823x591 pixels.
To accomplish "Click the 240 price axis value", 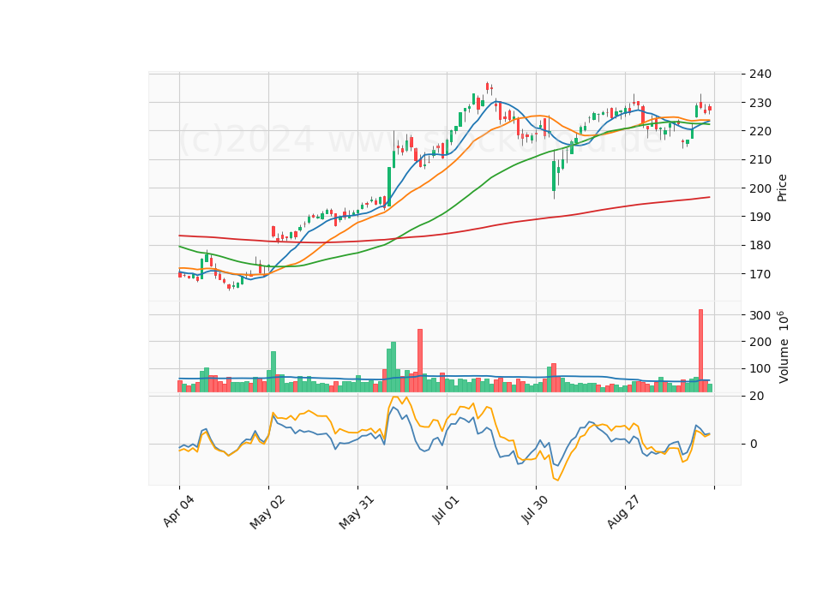I will pos(760,74).
